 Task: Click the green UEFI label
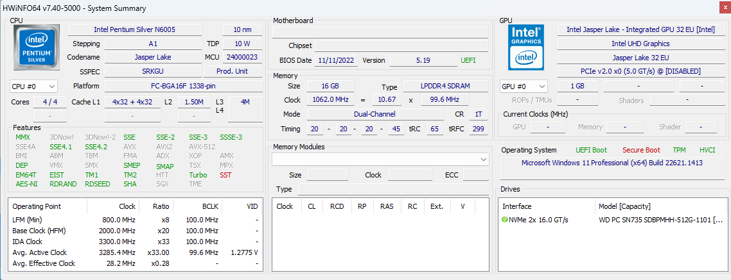coord(468,60)
